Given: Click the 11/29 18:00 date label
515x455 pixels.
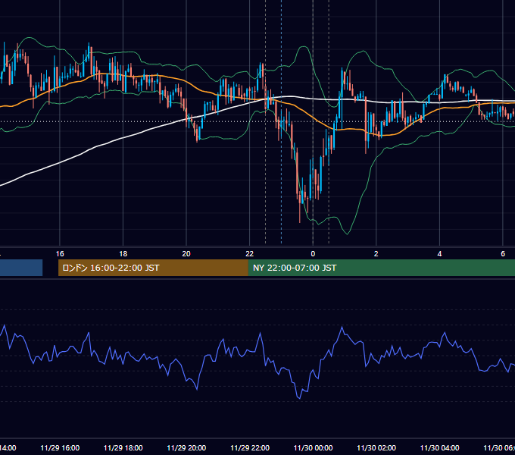Looking at the screenshot, I should pos(123,447).
